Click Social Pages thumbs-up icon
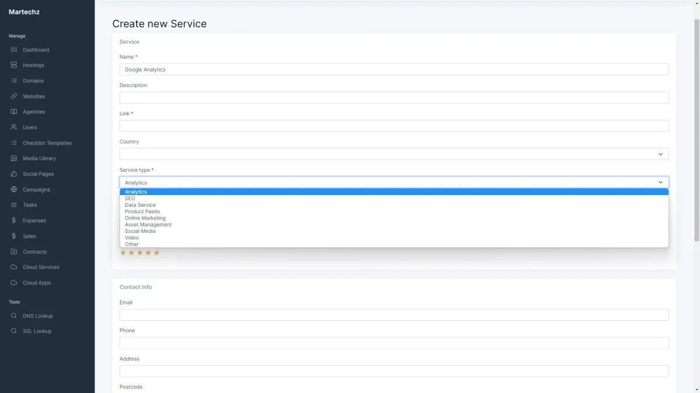The width and height of the screenshot is (700, 393). coord(14,174)
